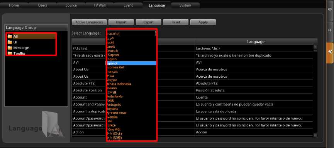
Task: Click the 'Cuenta' translation cell
Action: tap(254, 97)
